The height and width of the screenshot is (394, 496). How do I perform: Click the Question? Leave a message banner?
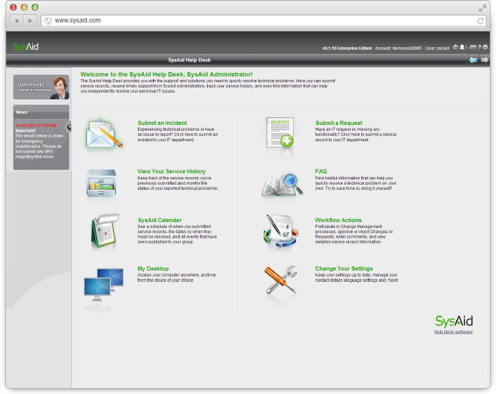(41, 87)
